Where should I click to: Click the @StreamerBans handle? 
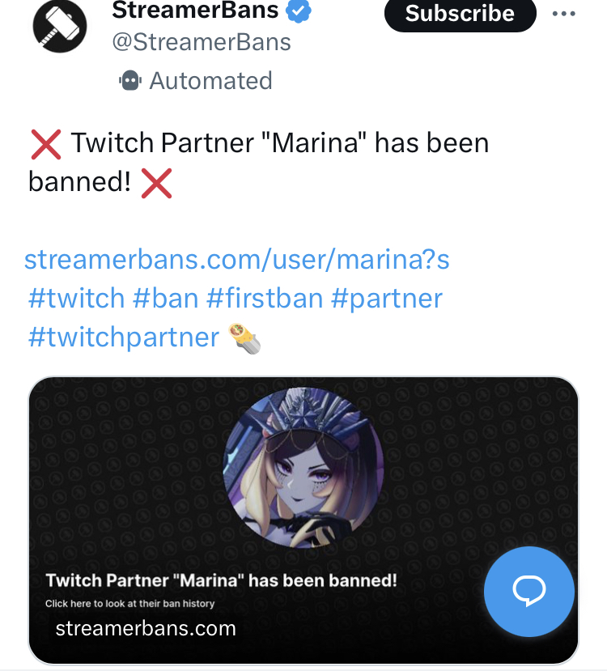pyautogui.click(x=202, y=42)
